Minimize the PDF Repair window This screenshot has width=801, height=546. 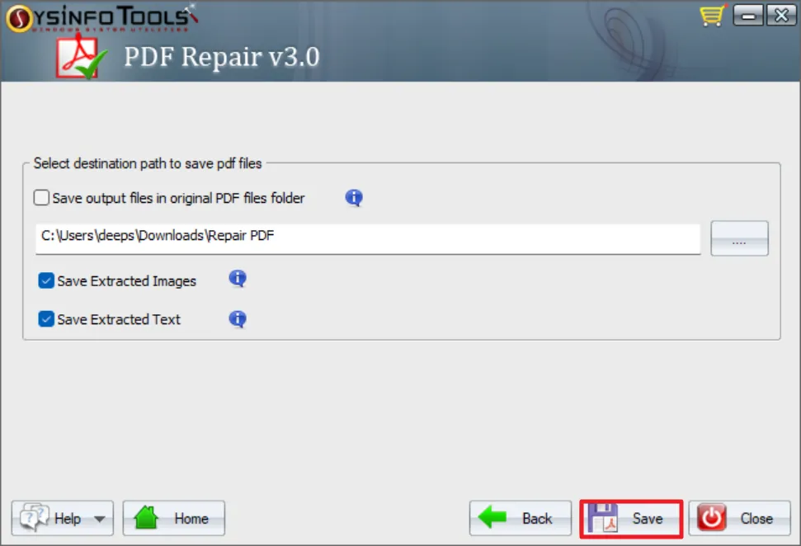pos(748,15)
